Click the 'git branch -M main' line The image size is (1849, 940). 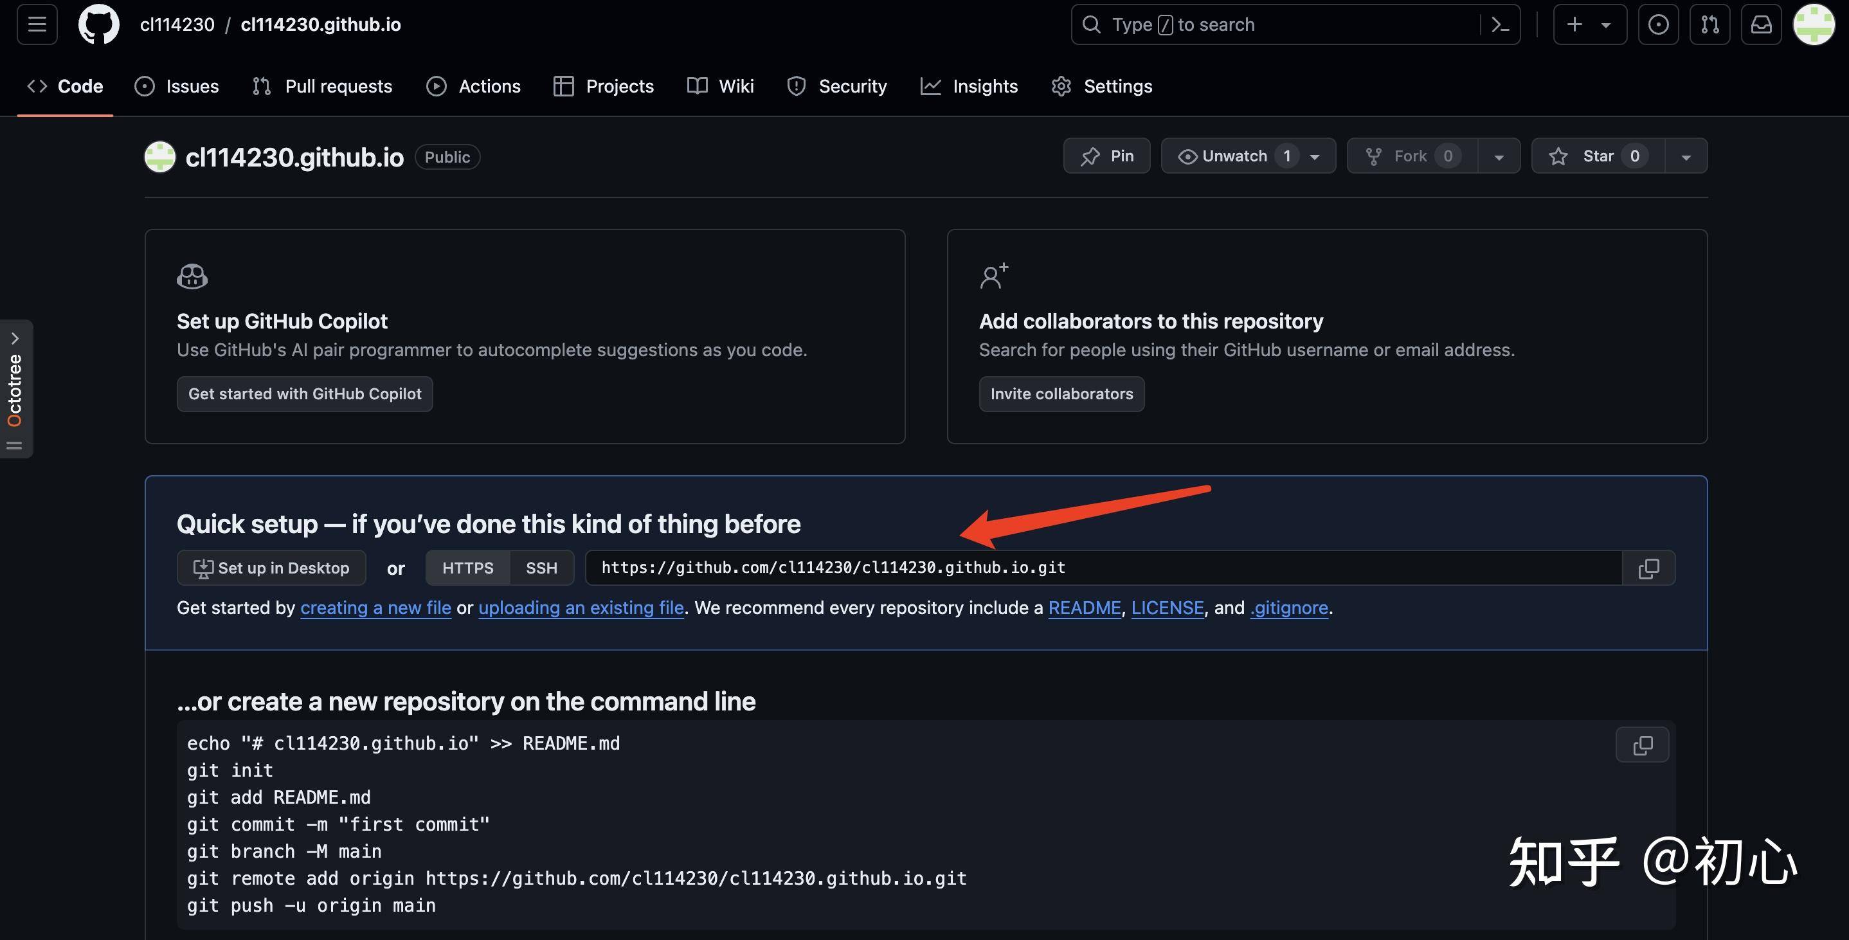tap(284, 852)
